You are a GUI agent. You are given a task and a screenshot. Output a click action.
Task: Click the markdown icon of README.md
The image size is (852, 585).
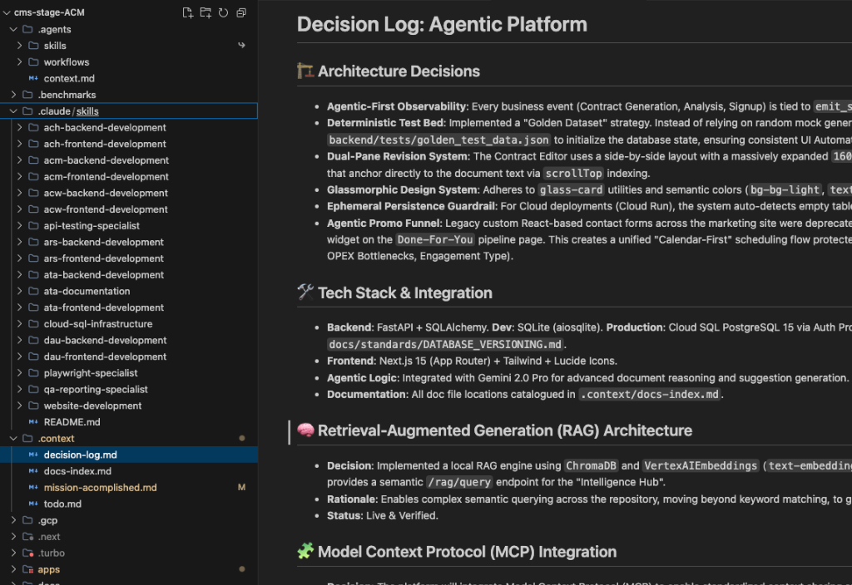pyautogui.click(x=33, y=421)
